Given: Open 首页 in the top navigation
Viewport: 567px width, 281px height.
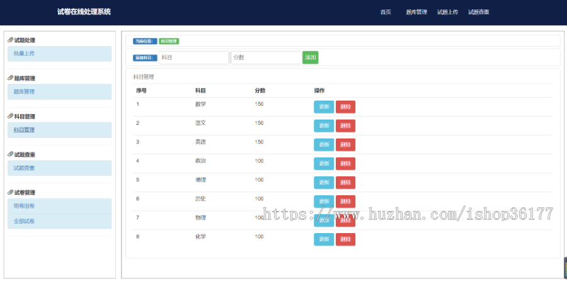Looking at the screenshot, I should (x=386, y=12).
